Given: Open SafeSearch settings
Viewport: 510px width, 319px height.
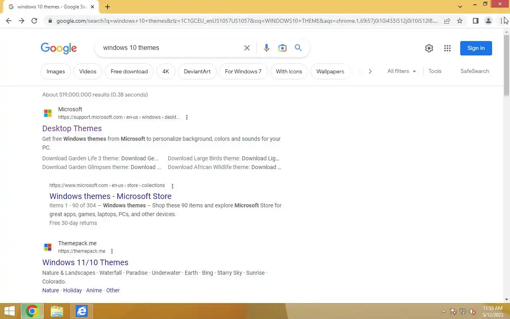Looking at the screenshot, I should click(x=475, y=71).
